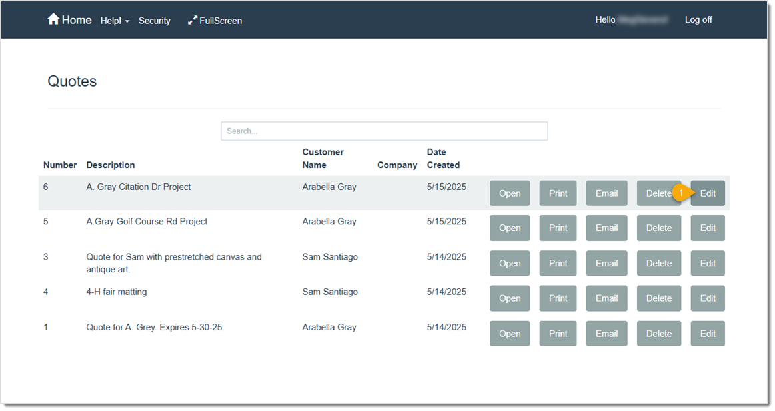Edit the quote for Sam with prestretched canvas
Image resolution: width=775 pixels, height=411 pixels.
pos(707,263)
